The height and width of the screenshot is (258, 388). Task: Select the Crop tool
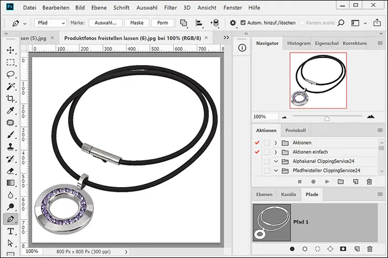pyautogui.click(x=10, y=98)
